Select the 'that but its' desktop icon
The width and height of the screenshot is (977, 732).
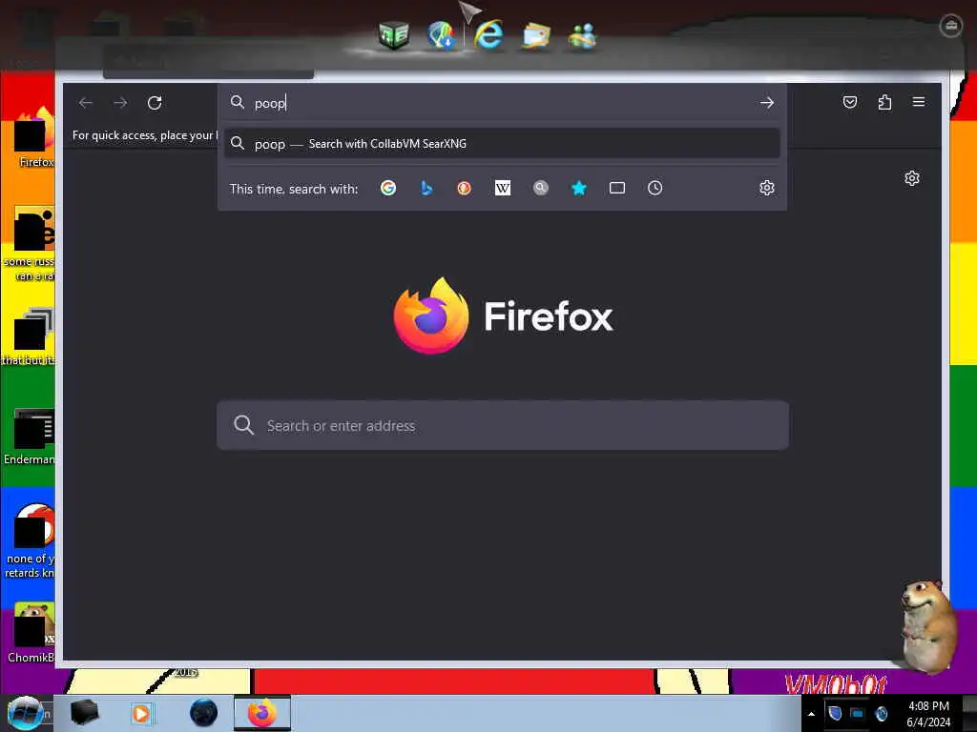(x=30, y=336)
